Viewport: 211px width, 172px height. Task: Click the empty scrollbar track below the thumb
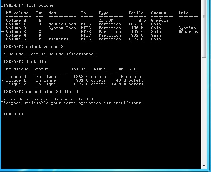[x=204, y=109]
